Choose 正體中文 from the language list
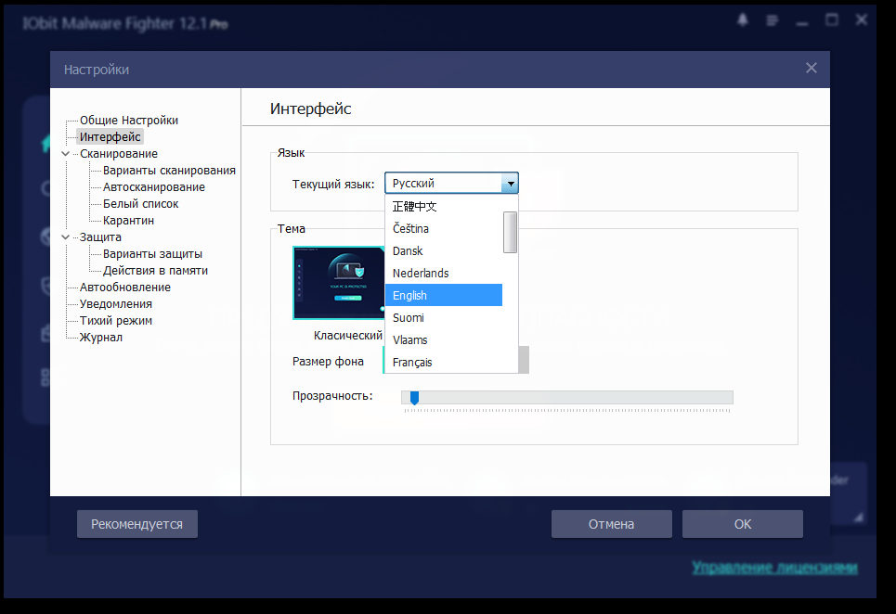The width and height of the screenshot is (896, 614). (444, 206)
